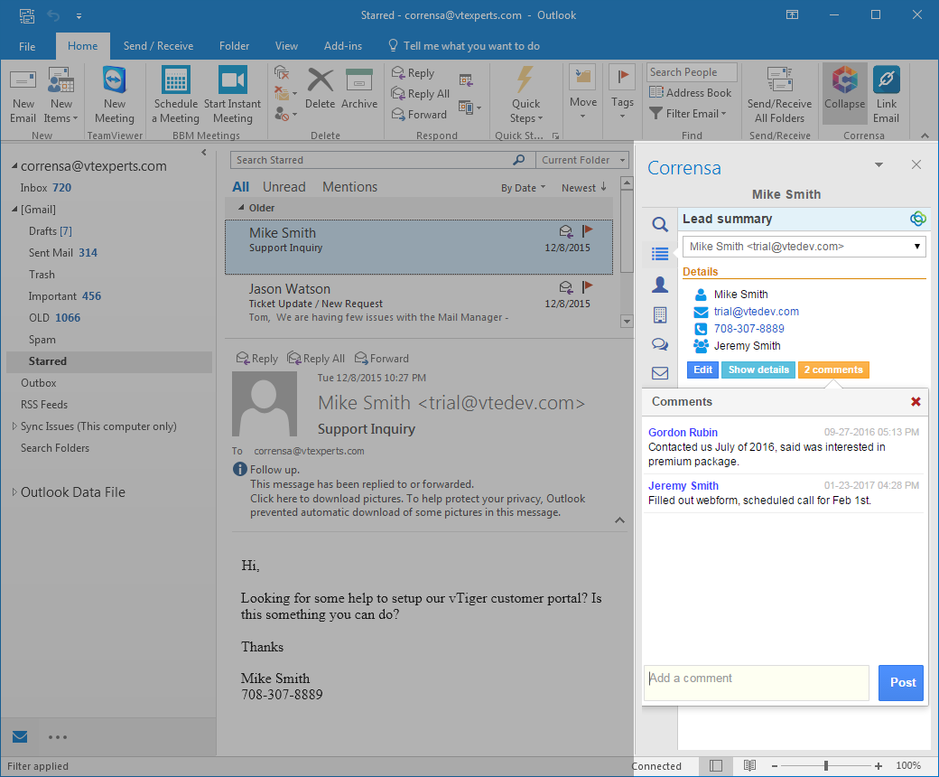939x777 pixels.
Task: Open the lead selector Mike Smith combo box
Action: tap(804, 247)
